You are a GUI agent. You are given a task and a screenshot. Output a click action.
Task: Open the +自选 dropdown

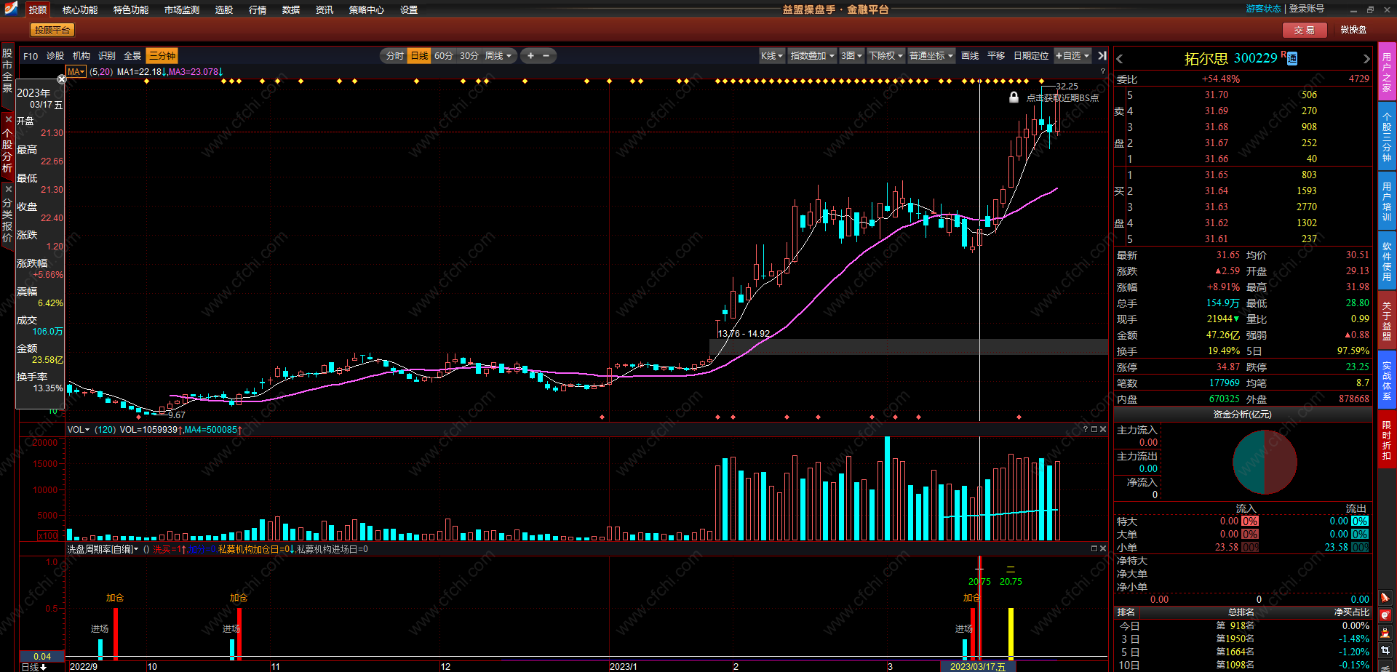pyautogui.click(x=1072, y=55)
